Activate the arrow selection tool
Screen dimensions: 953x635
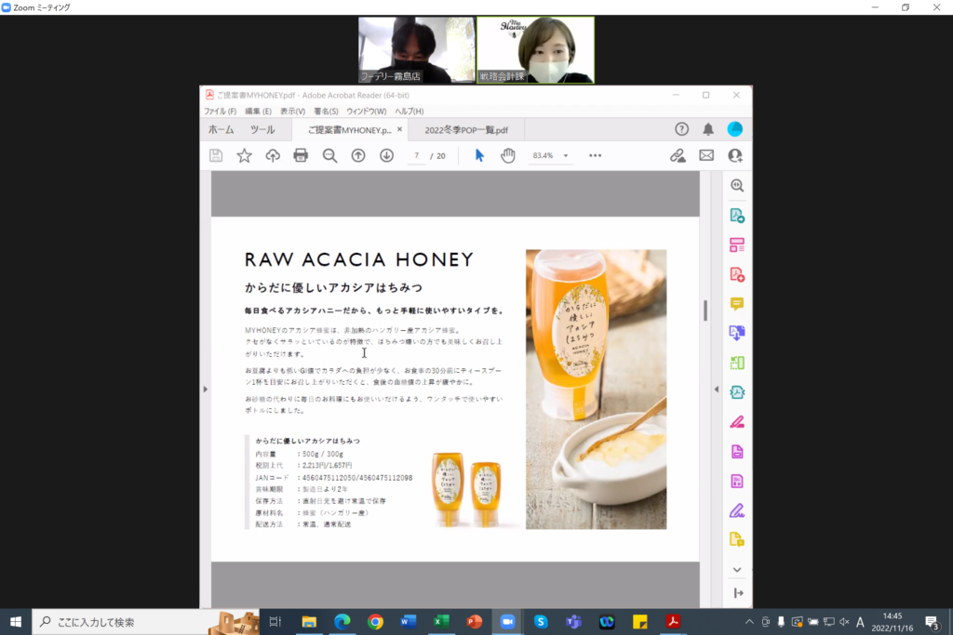479,155
